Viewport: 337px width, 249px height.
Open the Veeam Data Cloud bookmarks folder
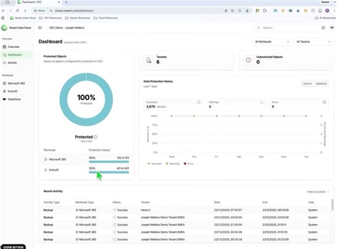[x=23, y=18]
